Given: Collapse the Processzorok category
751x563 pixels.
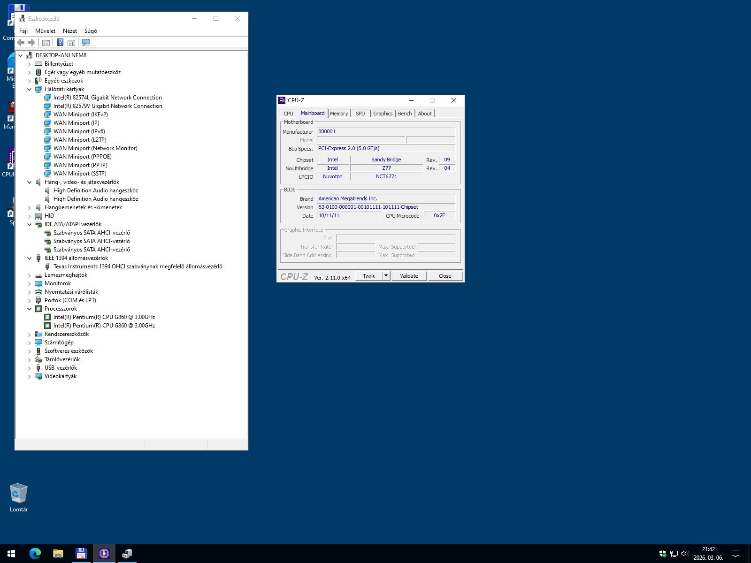Looking at the screenshot, I should coord(30,309).
